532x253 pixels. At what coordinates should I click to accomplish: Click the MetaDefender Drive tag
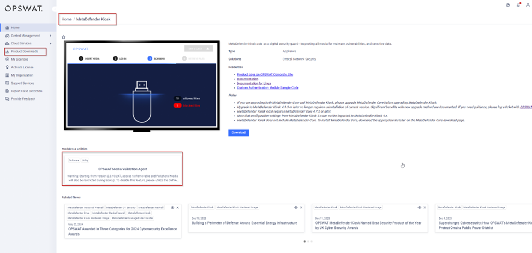[79, 213]
